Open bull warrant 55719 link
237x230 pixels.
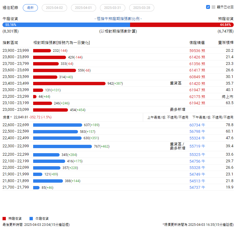(195, 146)
